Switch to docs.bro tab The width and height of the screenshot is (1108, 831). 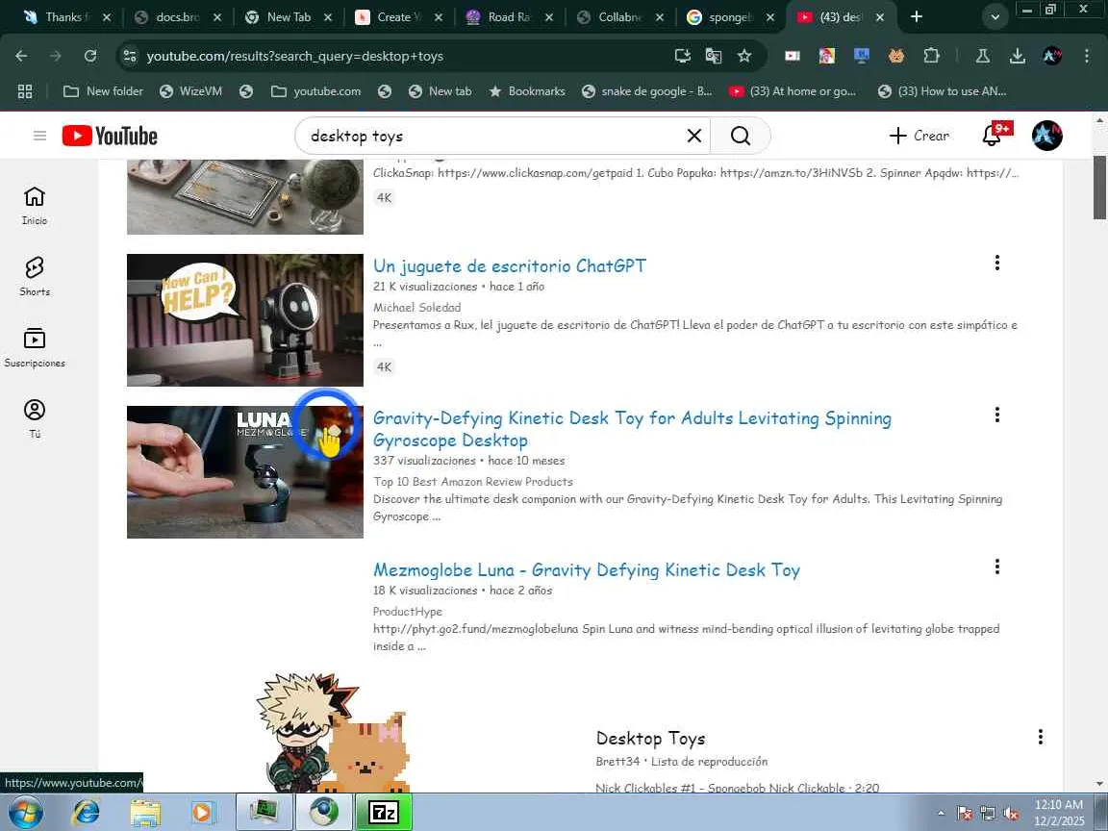[x=177, y=17]
